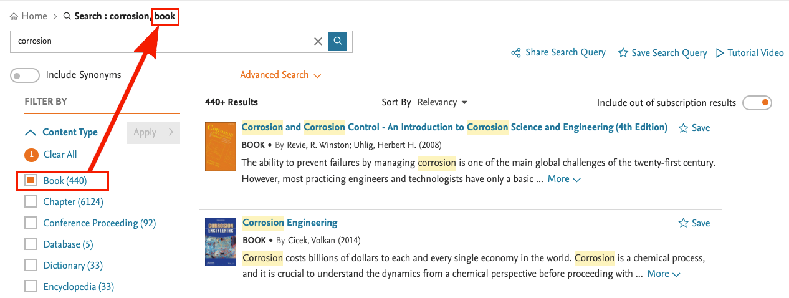Image resolution: width=789 pixels, height=298 pixels.
Task: Click the Clear All filters link
Action: tap(60, 155)
